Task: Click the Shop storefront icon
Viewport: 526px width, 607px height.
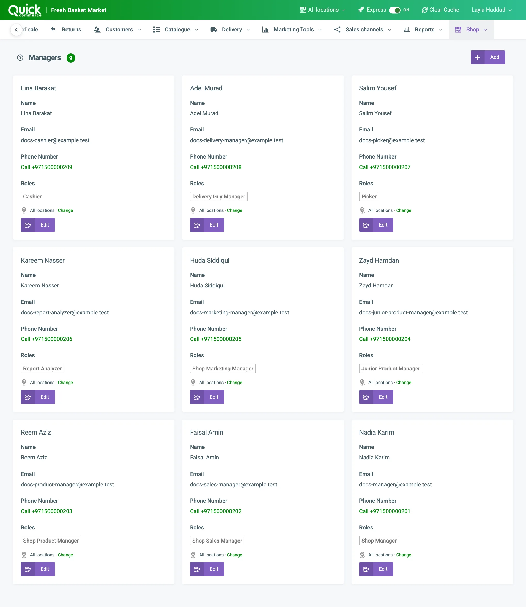Action: pos(458,30)
